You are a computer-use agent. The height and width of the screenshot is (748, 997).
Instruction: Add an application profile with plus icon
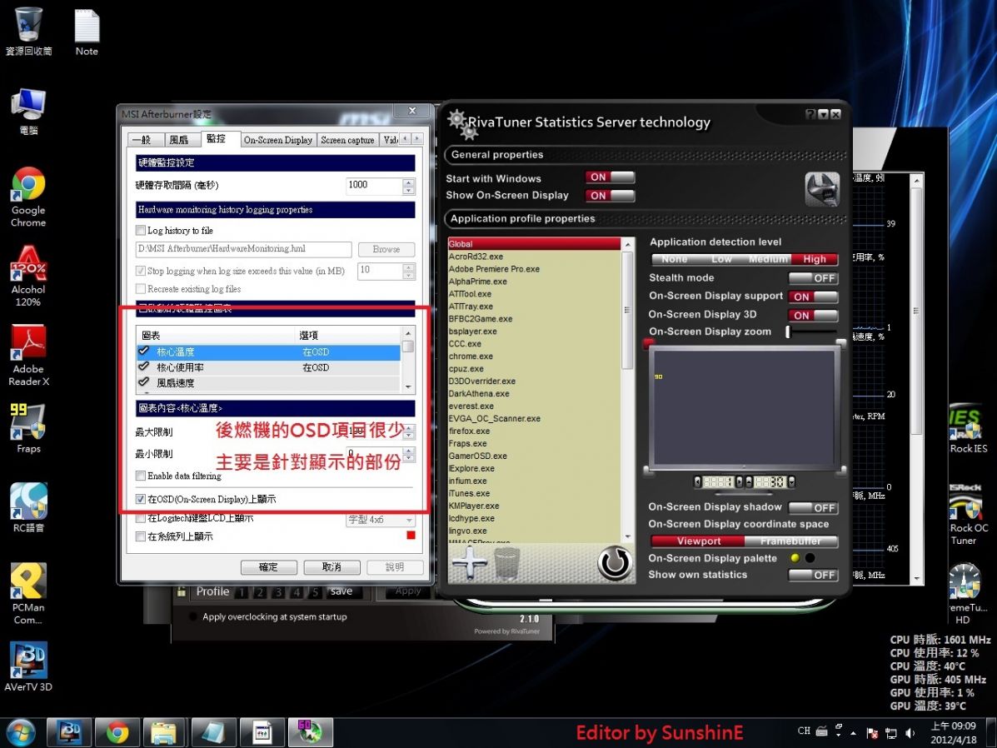click(469, 562)
